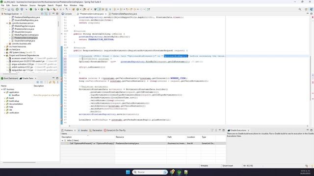Click the Open Perspective icon top right

coord(306,9)
